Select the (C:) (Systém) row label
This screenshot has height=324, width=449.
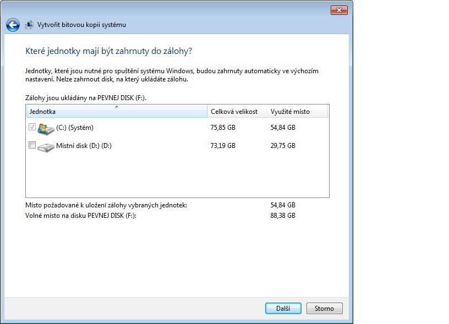tap(75, 128)
